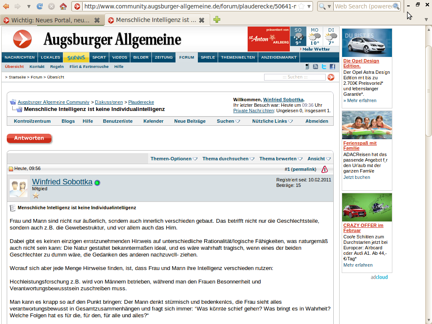Go back using the browser back arrow
Viewport: 432px width, 324px height.
coord(6,6)
